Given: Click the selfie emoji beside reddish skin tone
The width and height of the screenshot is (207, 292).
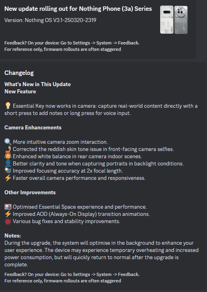Looking at the screenshot, I should [x=8, y=149].
